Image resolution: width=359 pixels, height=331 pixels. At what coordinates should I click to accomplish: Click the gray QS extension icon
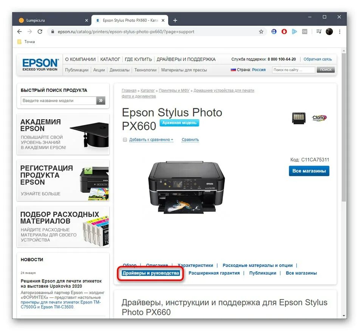(305, 32)
